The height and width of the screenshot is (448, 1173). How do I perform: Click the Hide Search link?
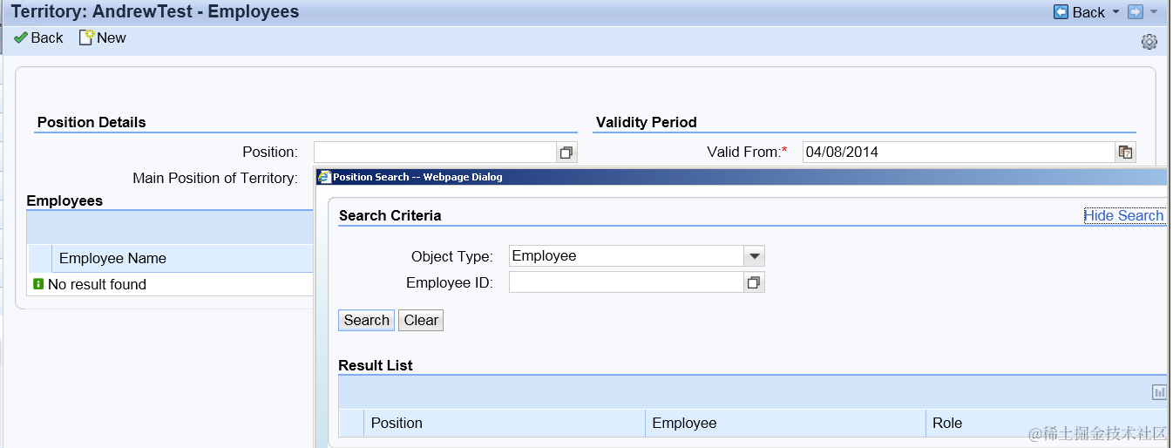click(1123, 215)
